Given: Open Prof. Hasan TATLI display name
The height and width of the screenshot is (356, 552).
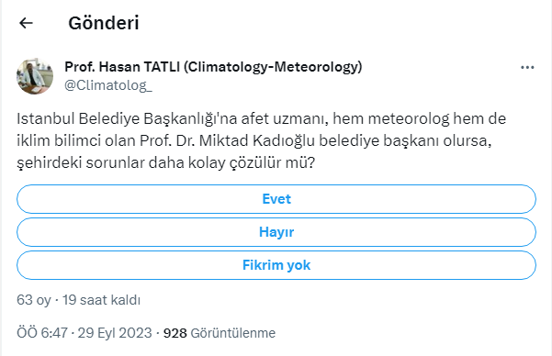Looking at the screenshot, I should point(213,66).
